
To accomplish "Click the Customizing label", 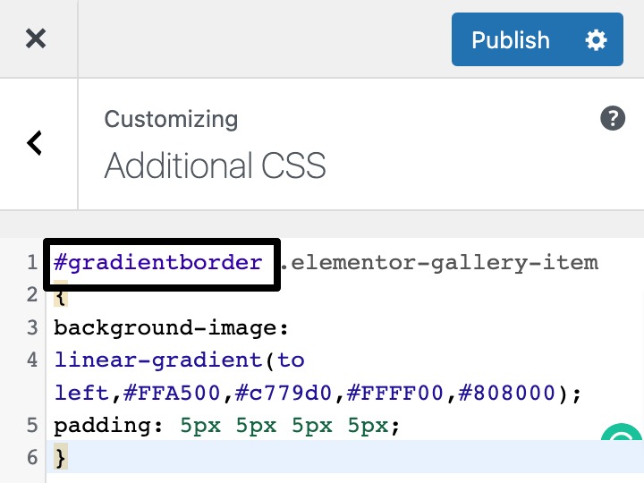I will pyautogui.click(x=171, y=120).
